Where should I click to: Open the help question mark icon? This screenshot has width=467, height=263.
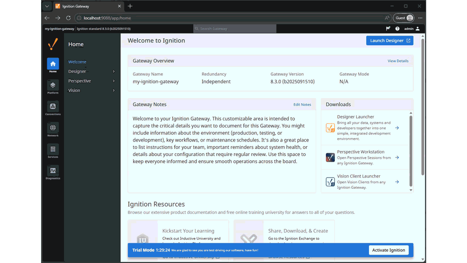point(397,28)
